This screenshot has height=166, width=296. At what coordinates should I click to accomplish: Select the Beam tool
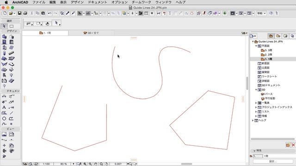pyautogui.click(x=11, y=53)
